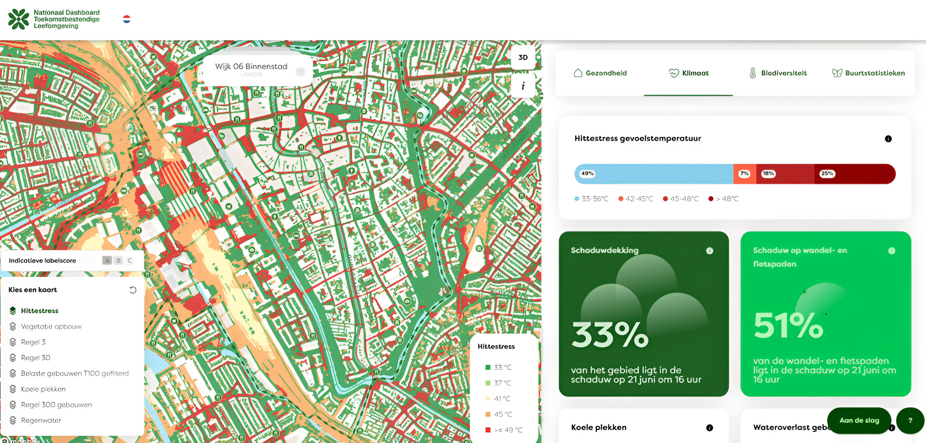Screen dimensions: 926x443
Task: Select label score A
Action: tap(107, 260)
